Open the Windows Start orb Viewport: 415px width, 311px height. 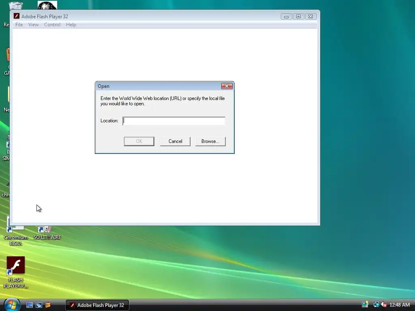tap(11, 305)
